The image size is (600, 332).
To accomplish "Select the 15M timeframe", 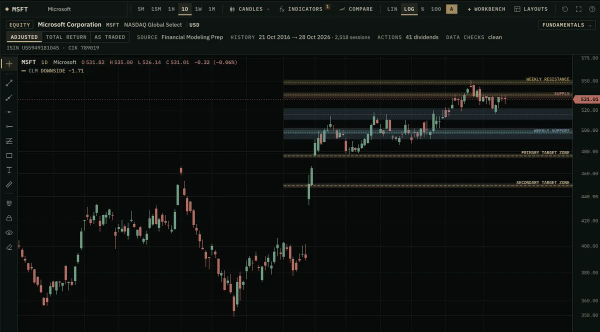I will (x=156, y=9).
